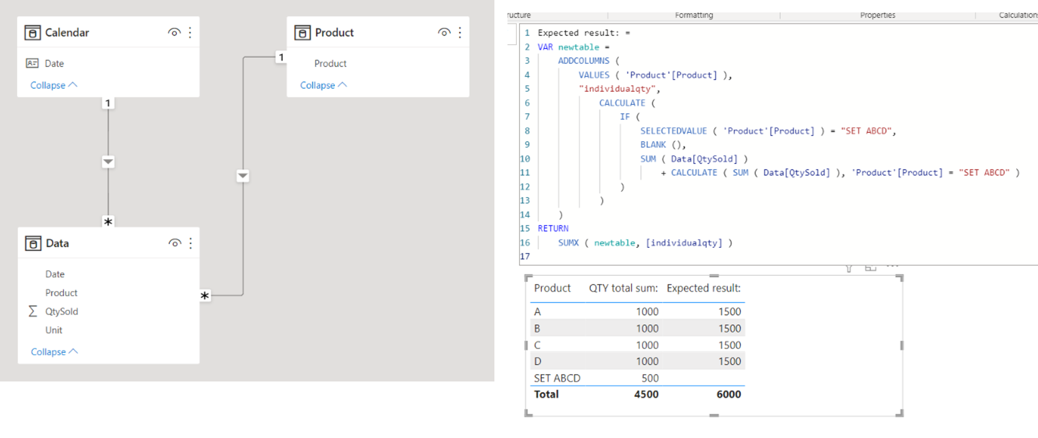
Task: Collapse the Calendar table card
Action: tap(54, 85)
